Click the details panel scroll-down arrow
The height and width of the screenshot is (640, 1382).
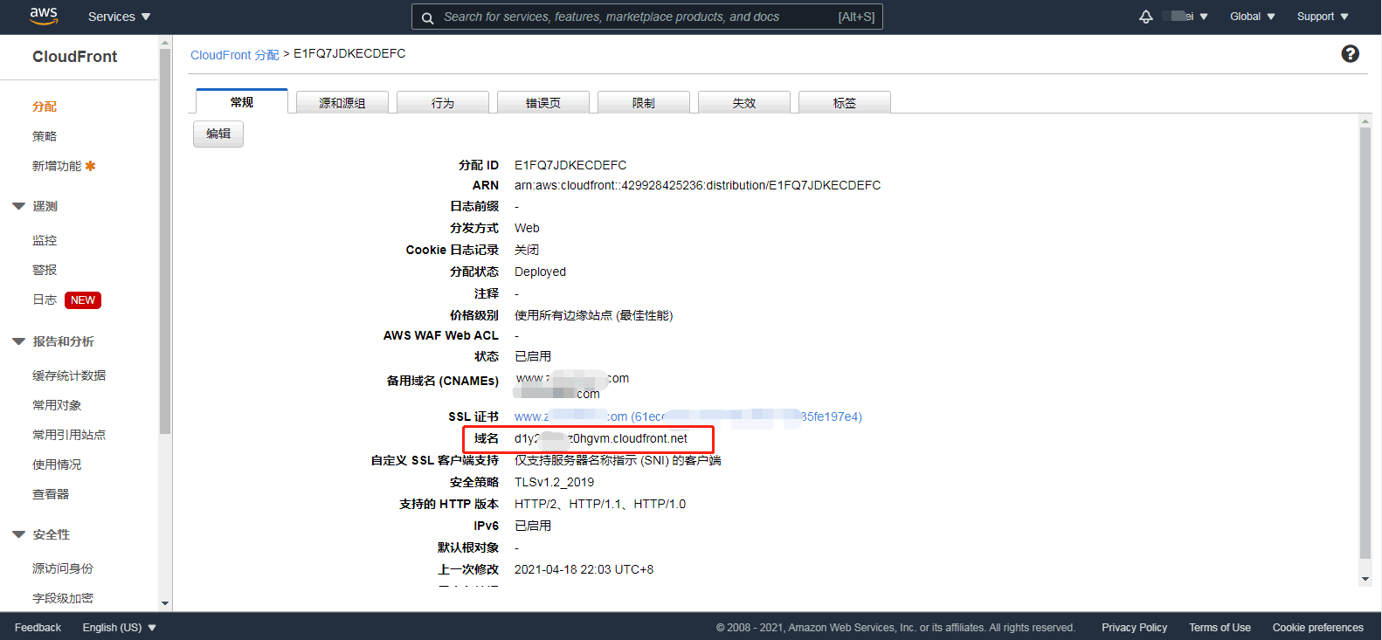(x=1365, y=579)
